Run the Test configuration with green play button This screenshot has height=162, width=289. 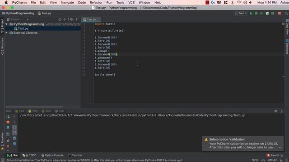click(251, 13)
